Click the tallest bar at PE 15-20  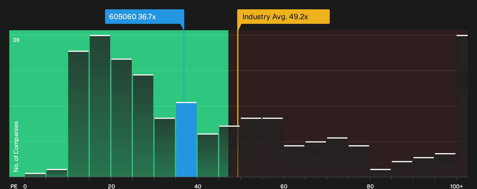(x=100, y=106)
